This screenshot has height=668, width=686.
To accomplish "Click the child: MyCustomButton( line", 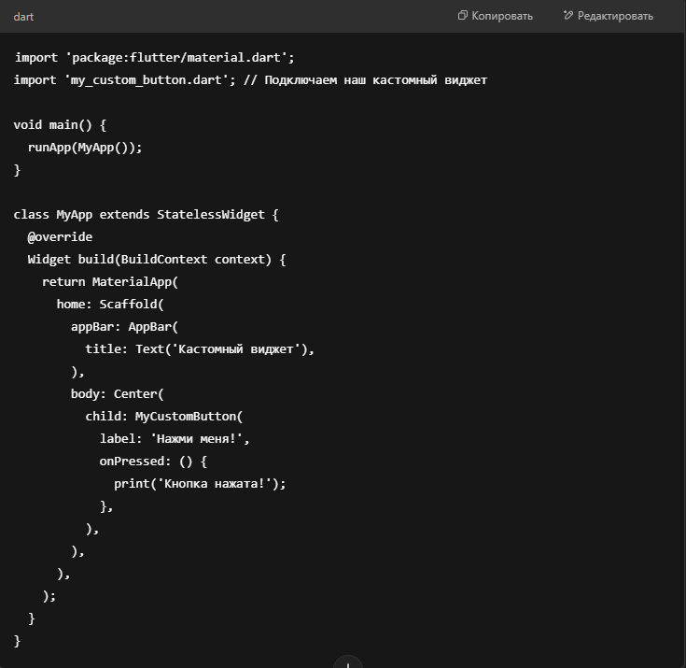I will coord(164,417).
